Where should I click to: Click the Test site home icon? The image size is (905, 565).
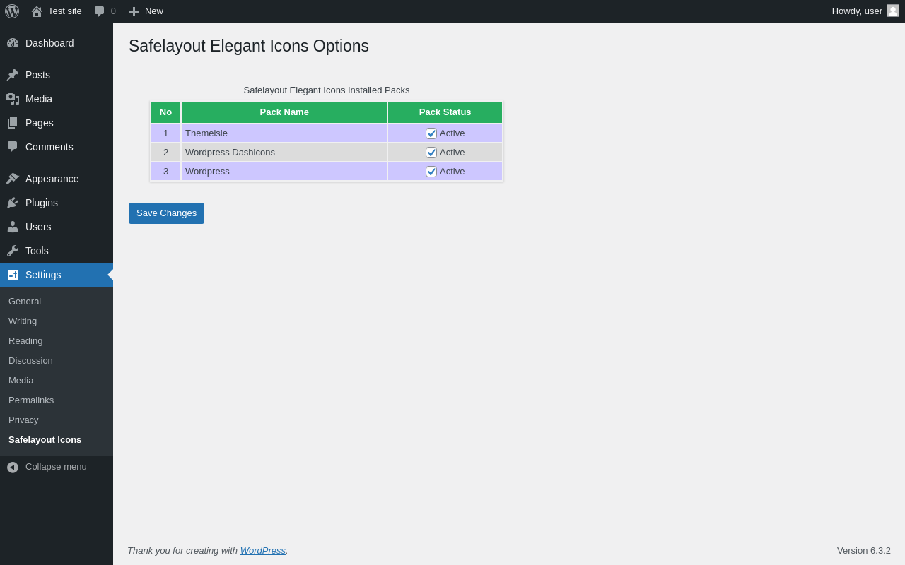(37, 11)
